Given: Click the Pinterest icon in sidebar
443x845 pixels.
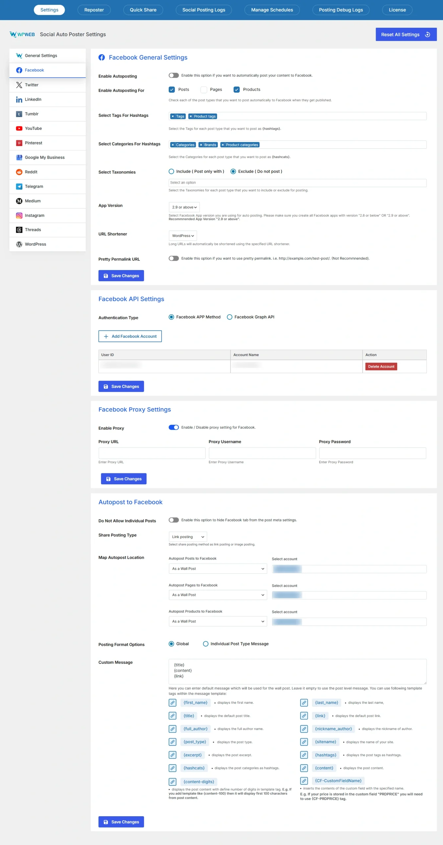Looking at the screenshot, I should [19, 143].
